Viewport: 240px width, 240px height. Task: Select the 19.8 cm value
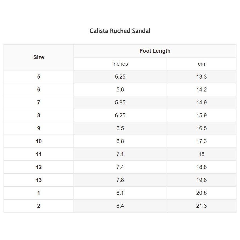pos(202,180)
